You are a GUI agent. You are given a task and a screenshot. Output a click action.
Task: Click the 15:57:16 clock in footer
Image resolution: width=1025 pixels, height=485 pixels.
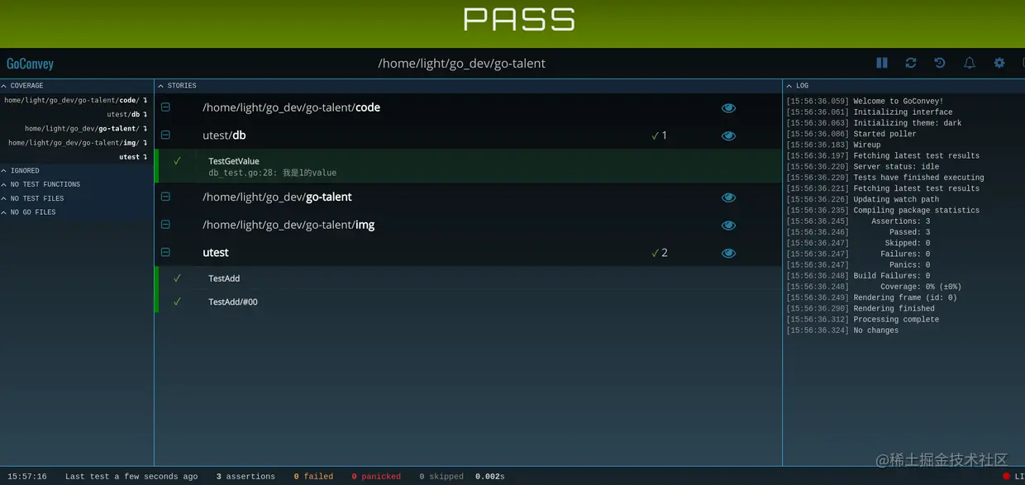tap(27, 477)
